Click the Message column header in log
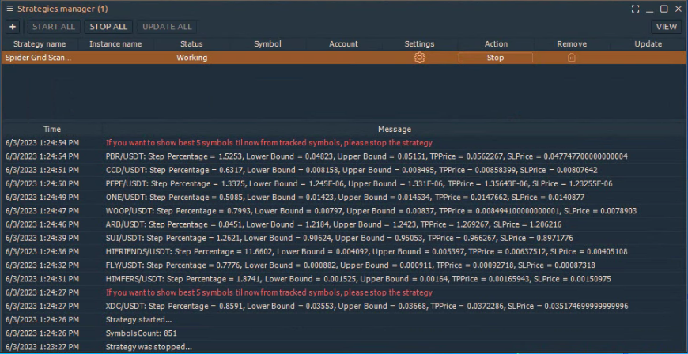The image size is (688, 354). coord(394,129)
